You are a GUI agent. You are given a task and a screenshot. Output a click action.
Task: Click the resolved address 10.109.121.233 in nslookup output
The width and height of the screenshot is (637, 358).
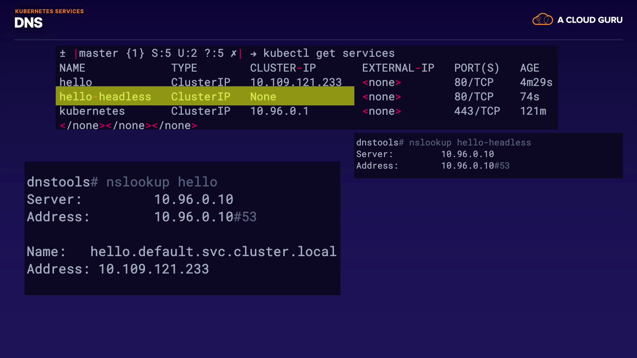[x=154, y=269]
